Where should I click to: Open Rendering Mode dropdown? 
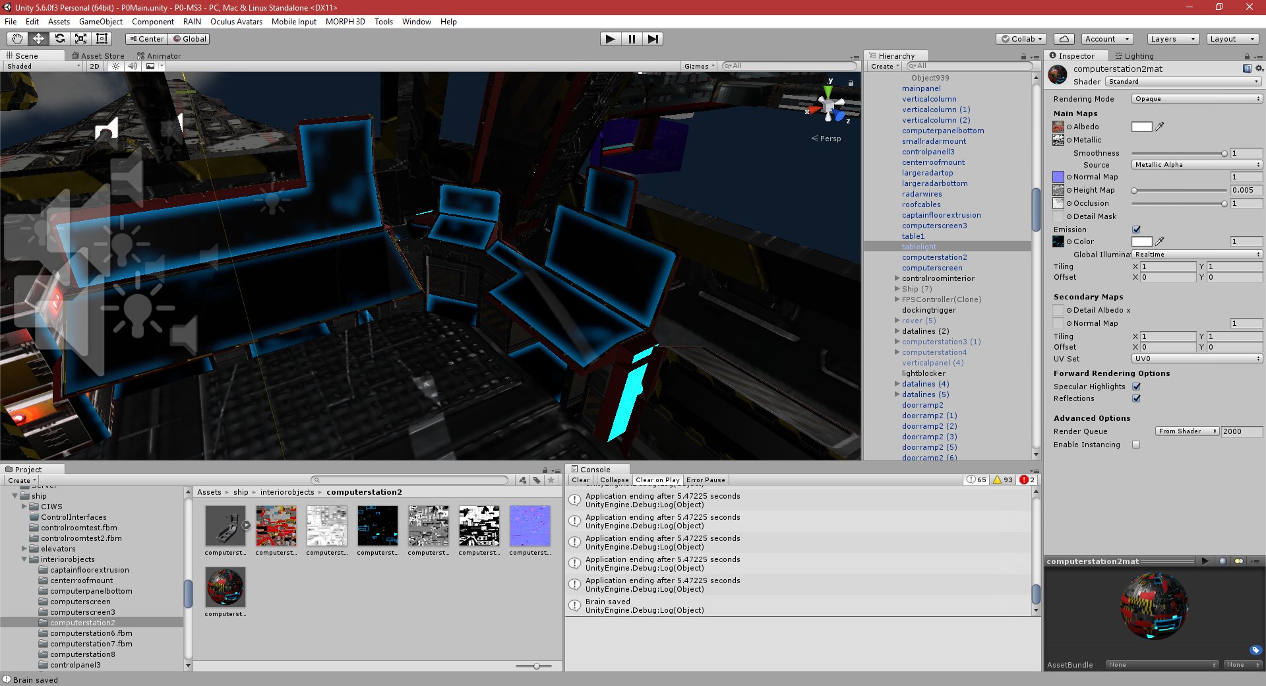tap(1197, 99)
